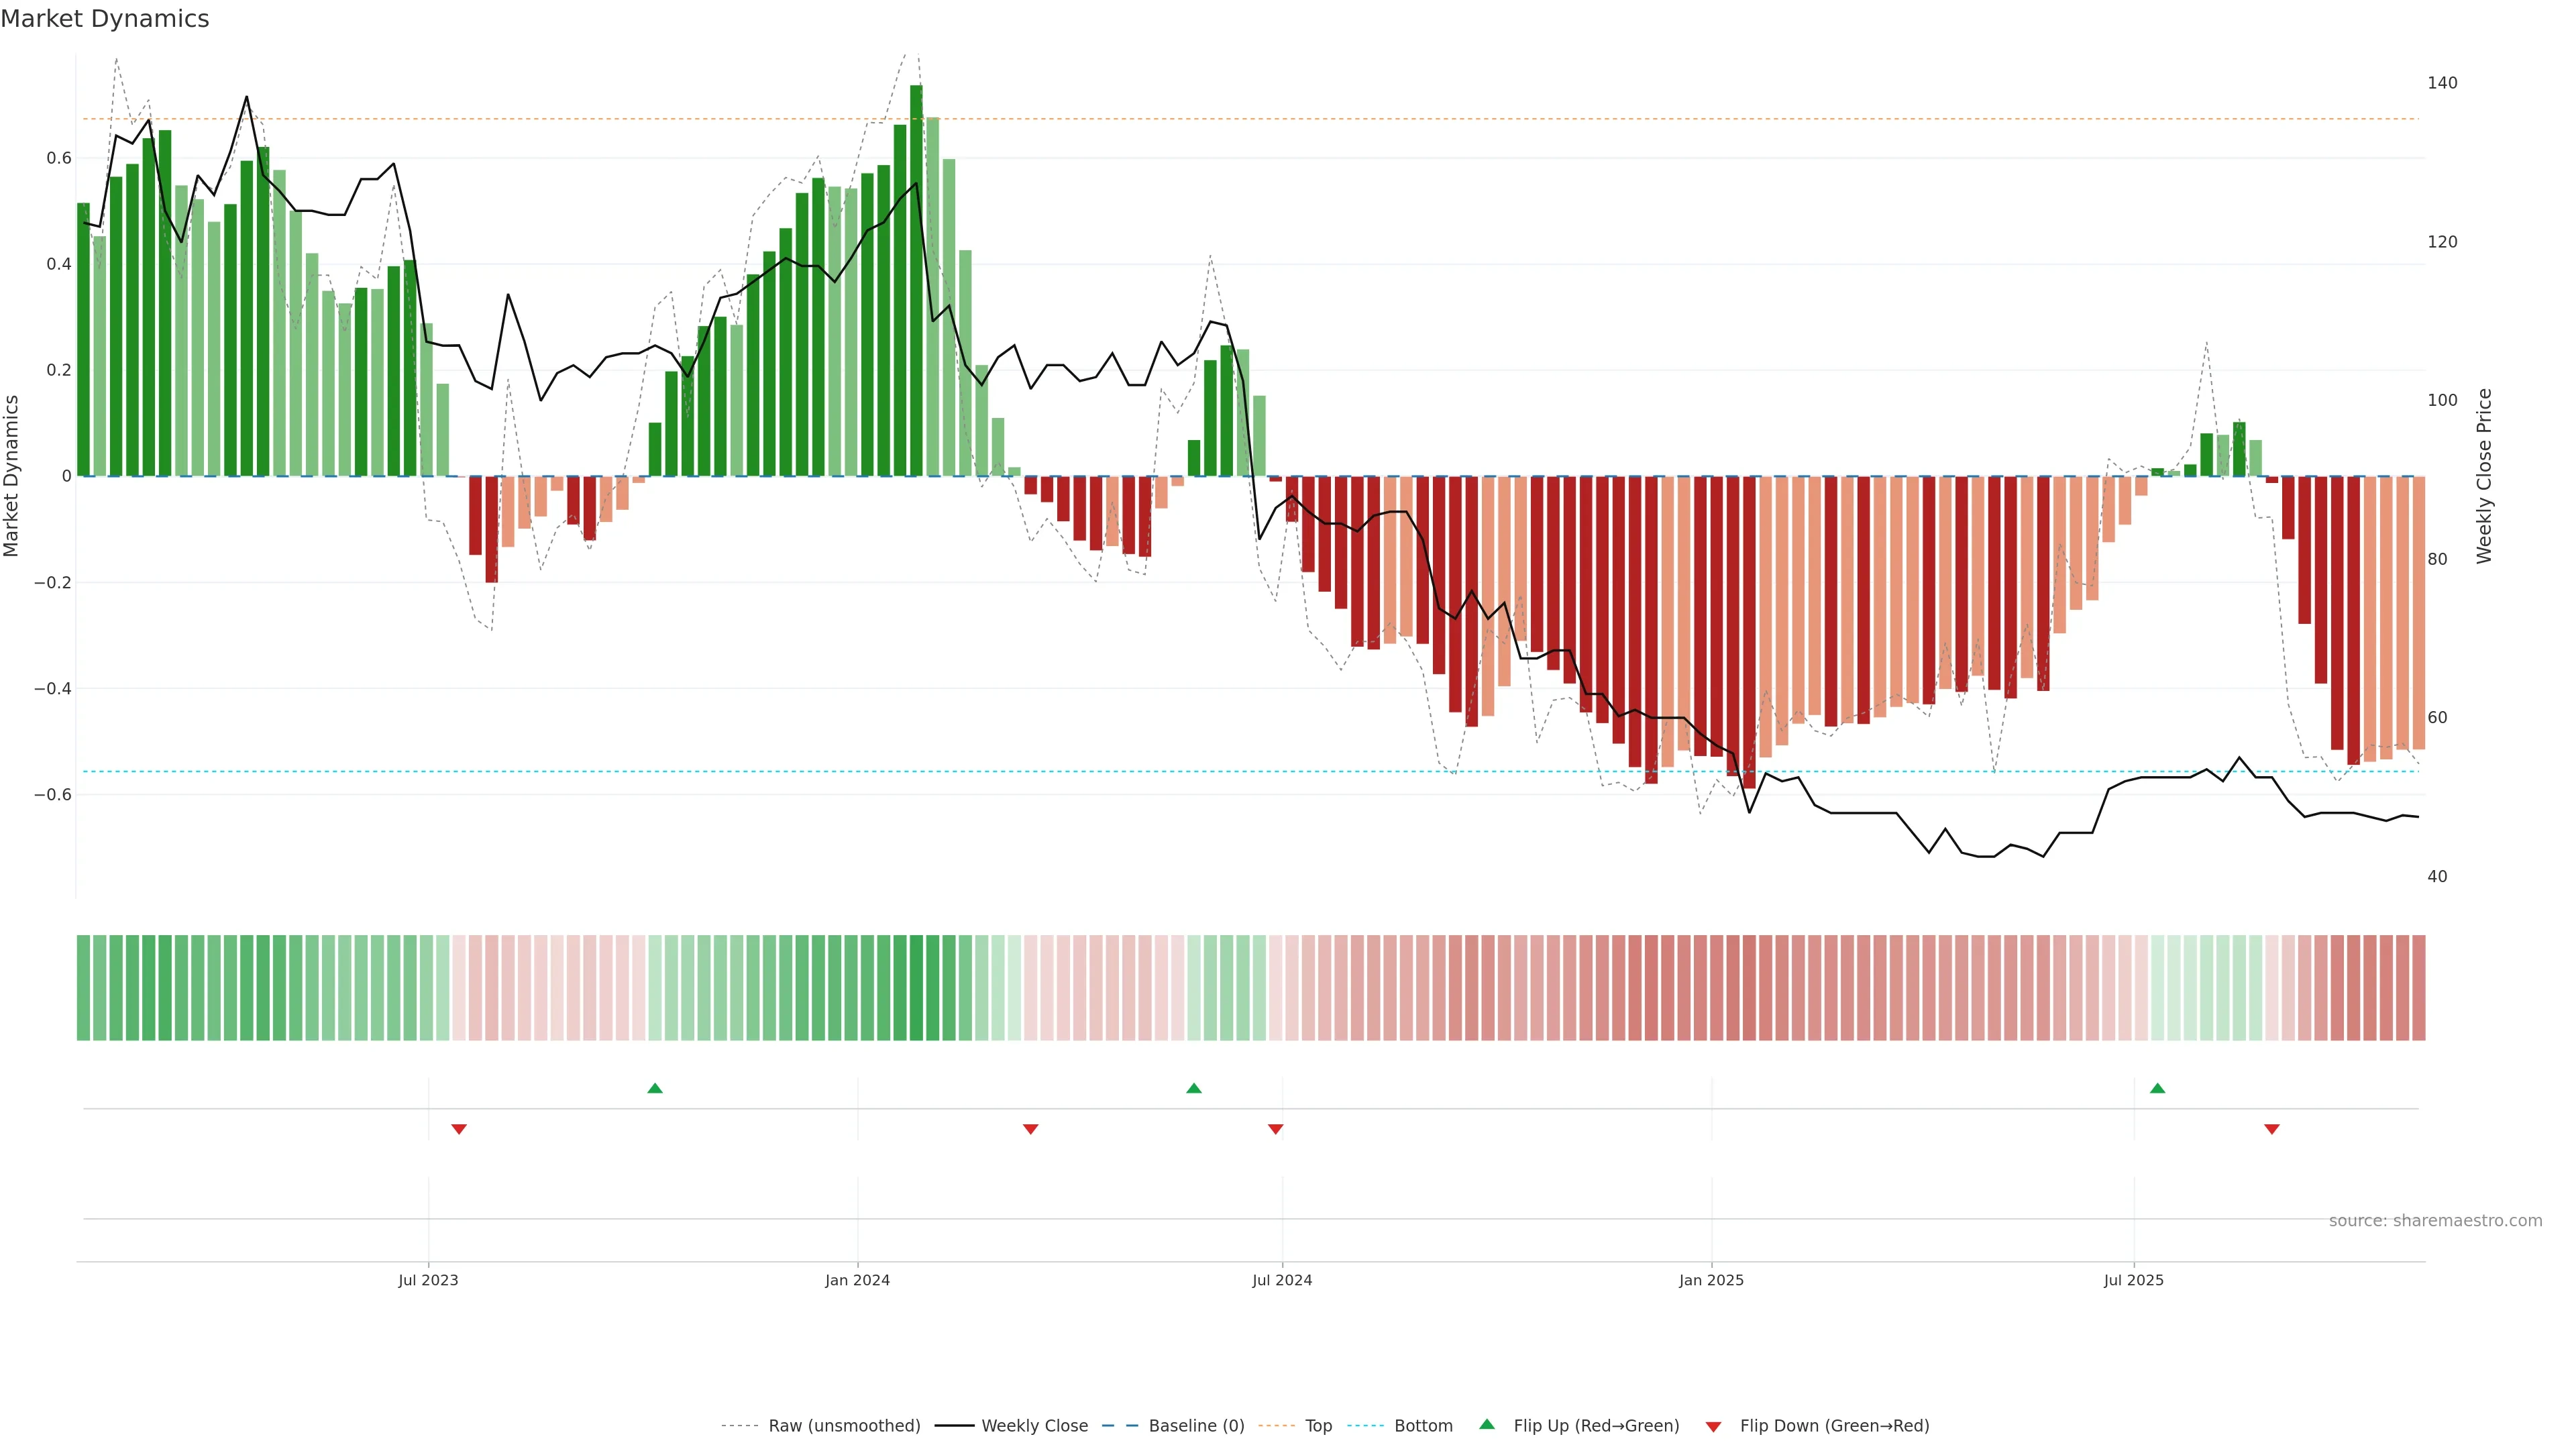Toggle the Weekly Close legend entry
The image size is (2576, 1449).
tap(1034, 1425)
